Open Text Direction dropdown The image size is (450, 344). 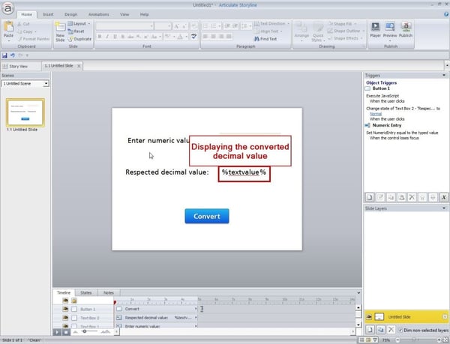[271, 23]
